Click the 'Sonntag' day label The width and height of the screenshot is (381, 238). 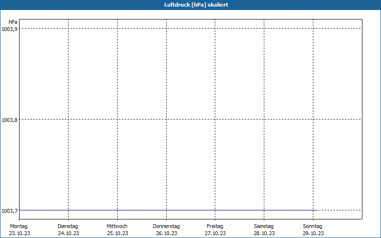click(x=312, y=227)
